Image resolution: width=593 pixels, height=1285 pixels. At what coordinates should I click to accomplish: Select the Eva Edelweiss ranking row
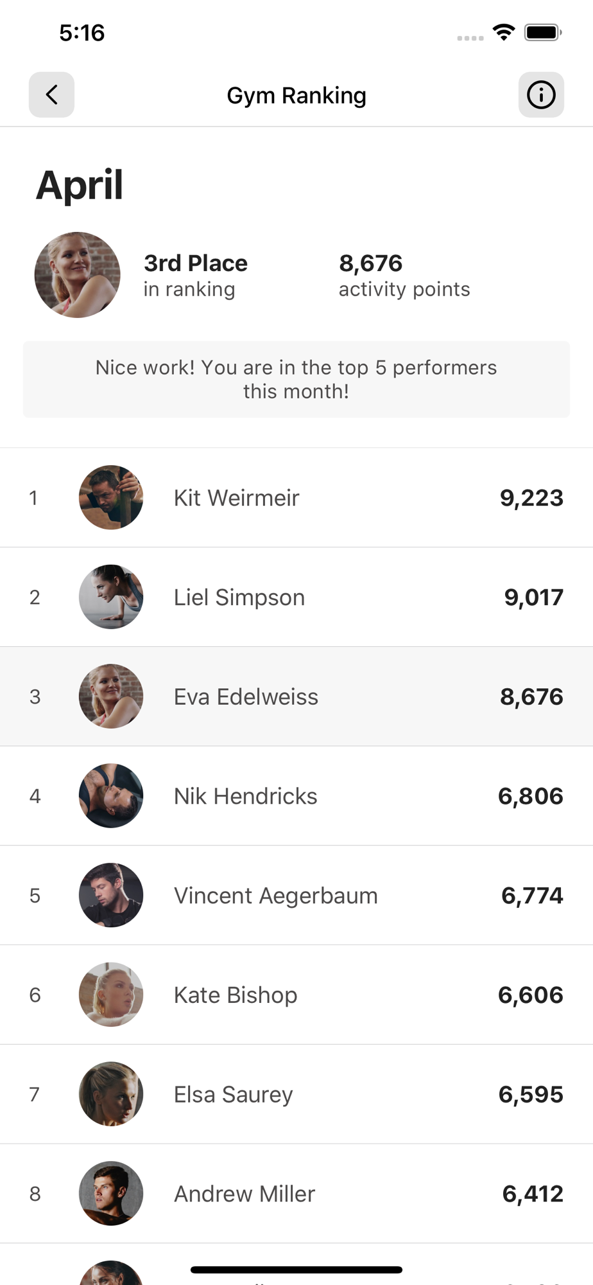pos(296,696)
